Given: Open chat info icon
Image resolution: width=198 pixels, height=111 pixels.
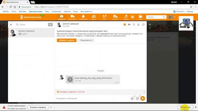Looking at the screenshot, I should (143, 25).
